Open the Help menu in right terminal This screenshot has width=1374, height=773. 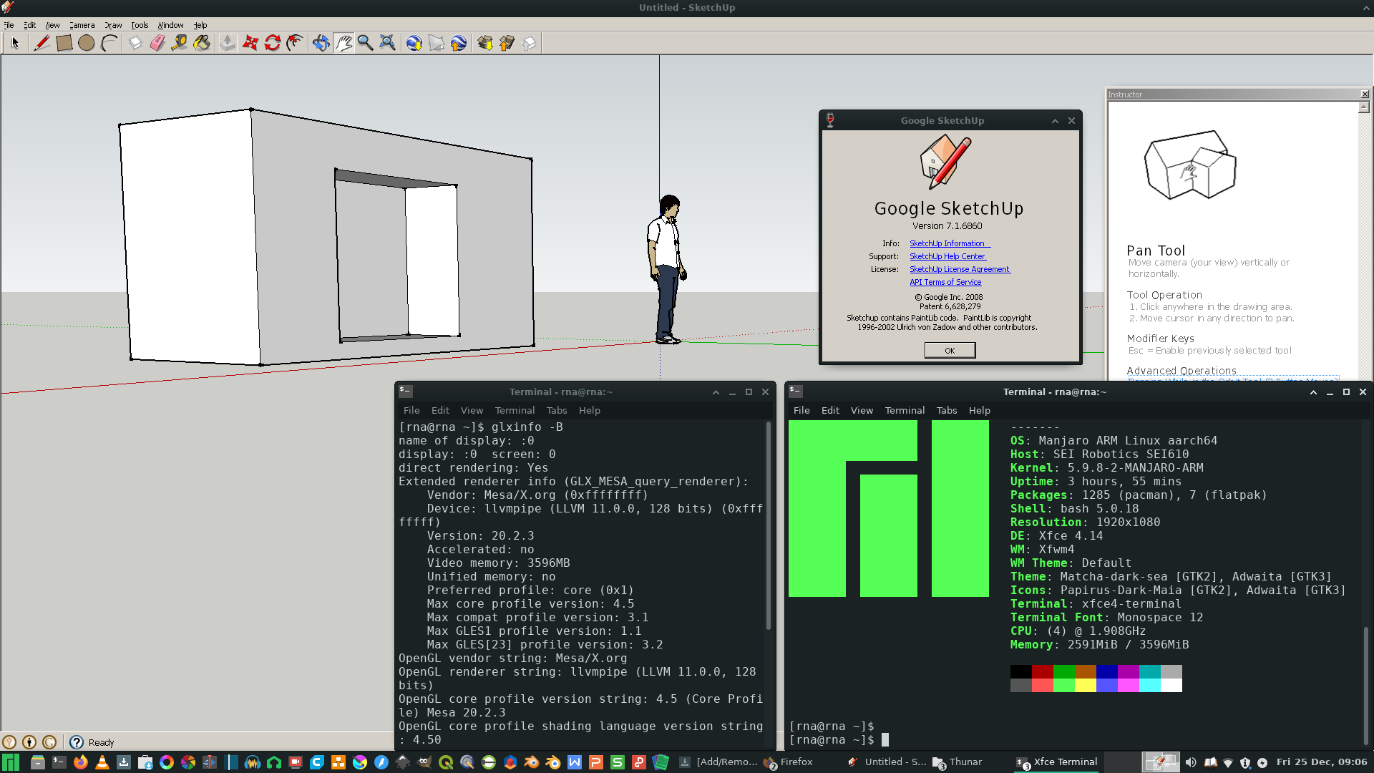point(980,410)
